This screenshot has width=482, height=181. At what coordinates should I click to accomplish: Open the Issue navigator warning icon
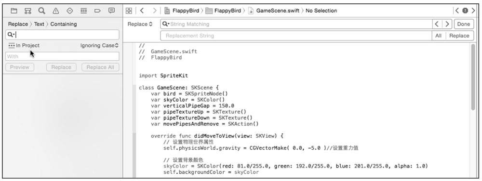tap(55, 11)
